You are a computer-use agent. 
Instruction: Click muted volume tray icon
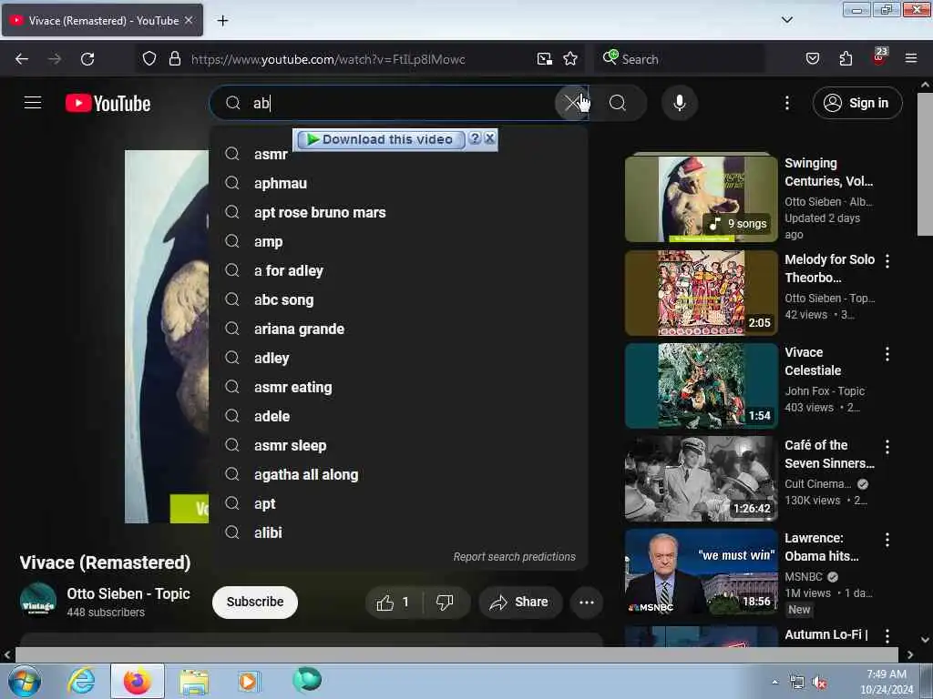pyautogui.click(x=819, y=683)
